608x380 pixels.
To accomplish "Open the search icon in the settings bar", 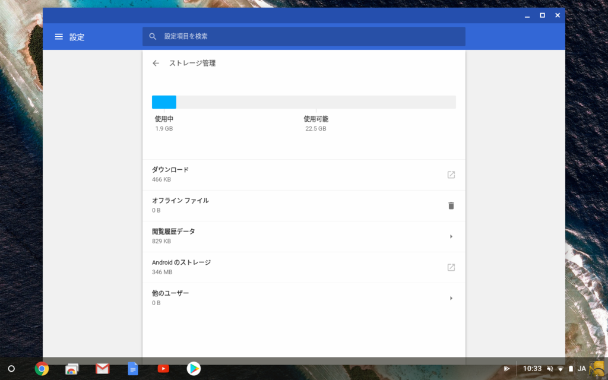I will (153, 36).
